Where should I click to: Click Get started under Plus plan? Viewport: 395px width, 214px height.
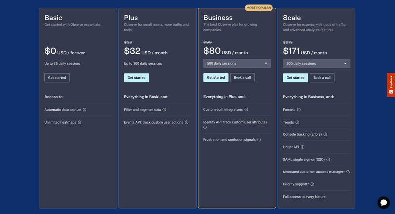[136, 78]
